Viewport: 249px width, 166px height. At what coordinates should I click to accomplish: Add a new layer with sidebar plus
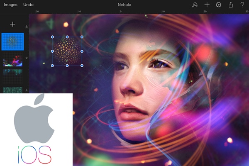[13, 24]
